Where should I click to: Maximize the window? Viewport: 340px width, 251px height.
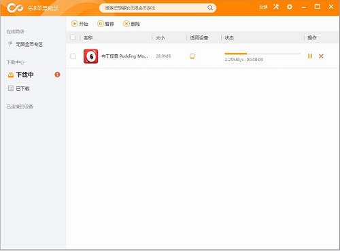(318, 7)
